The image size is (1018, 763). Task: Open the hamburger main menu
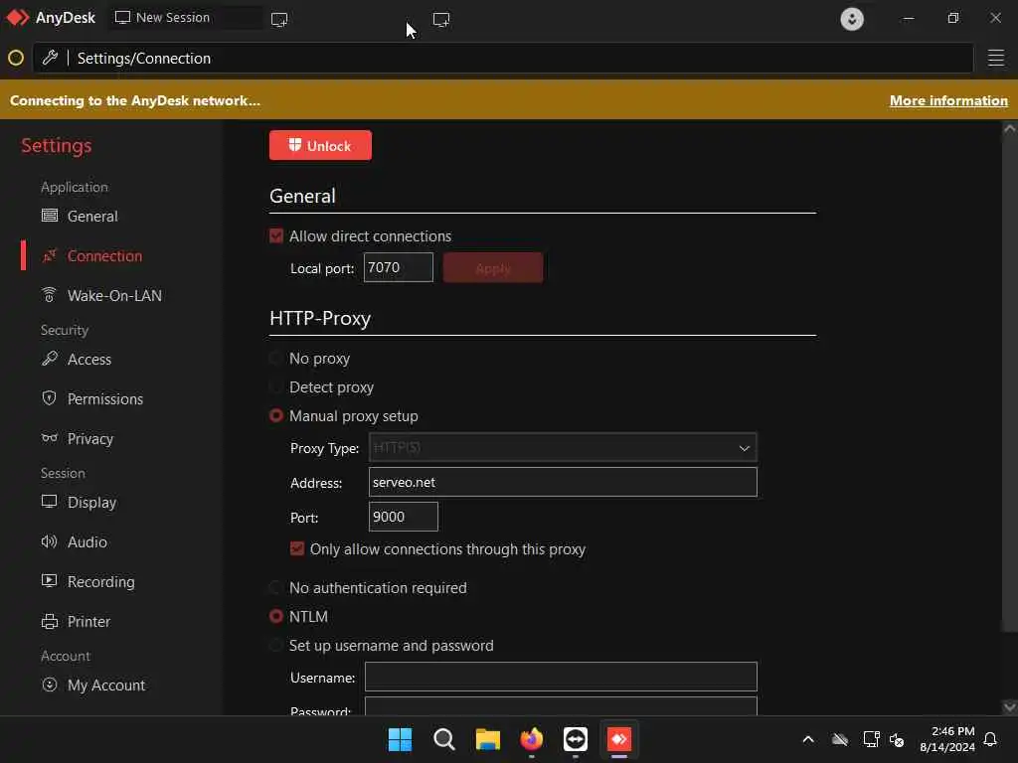(996, 58)
